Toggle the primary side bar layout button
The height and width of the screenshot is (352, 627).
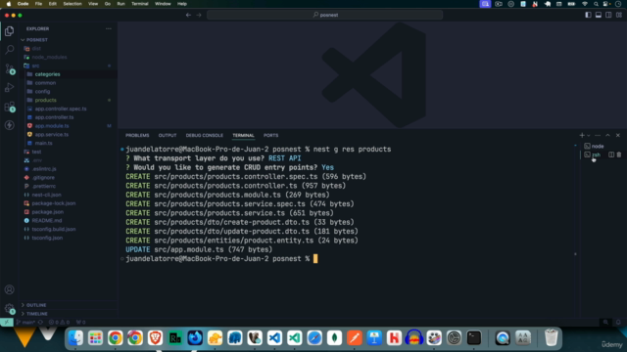(588, 15)
